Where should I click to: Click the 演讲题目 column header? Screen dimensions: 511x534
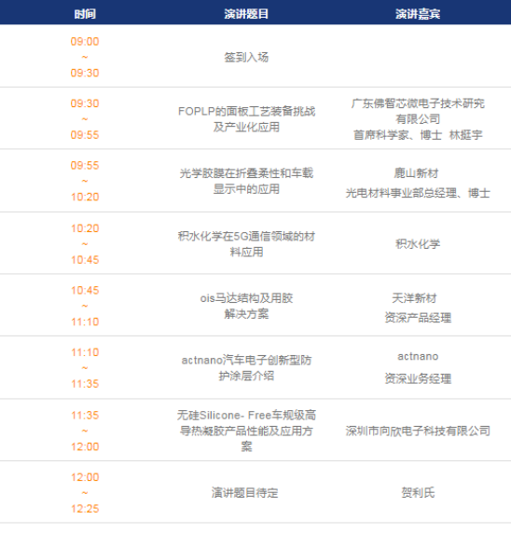pyautogui.click(x=246, y=14)
